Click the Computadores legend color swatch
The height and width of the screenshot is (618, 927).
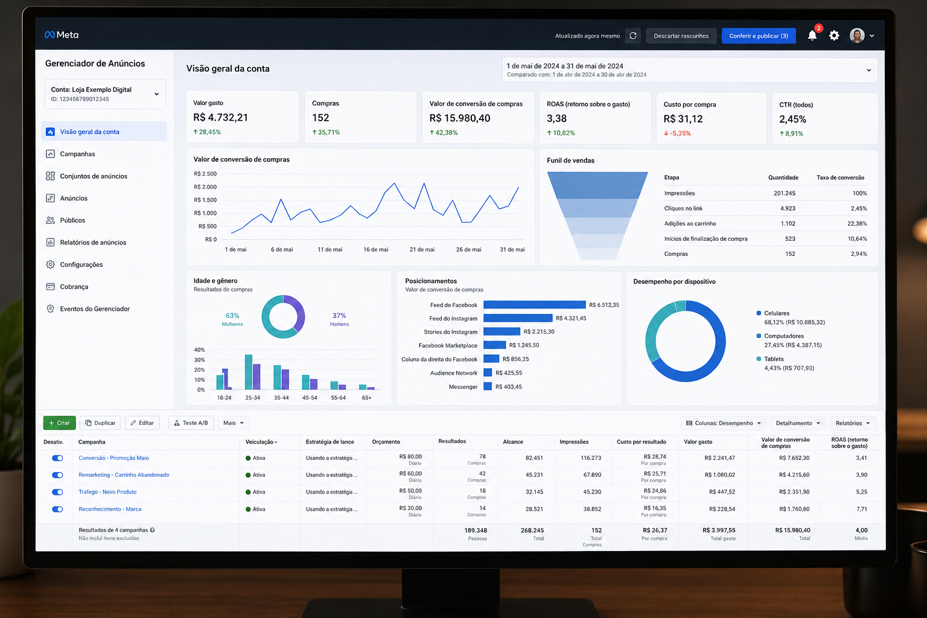pyautogui.click(x=759, y=336)
